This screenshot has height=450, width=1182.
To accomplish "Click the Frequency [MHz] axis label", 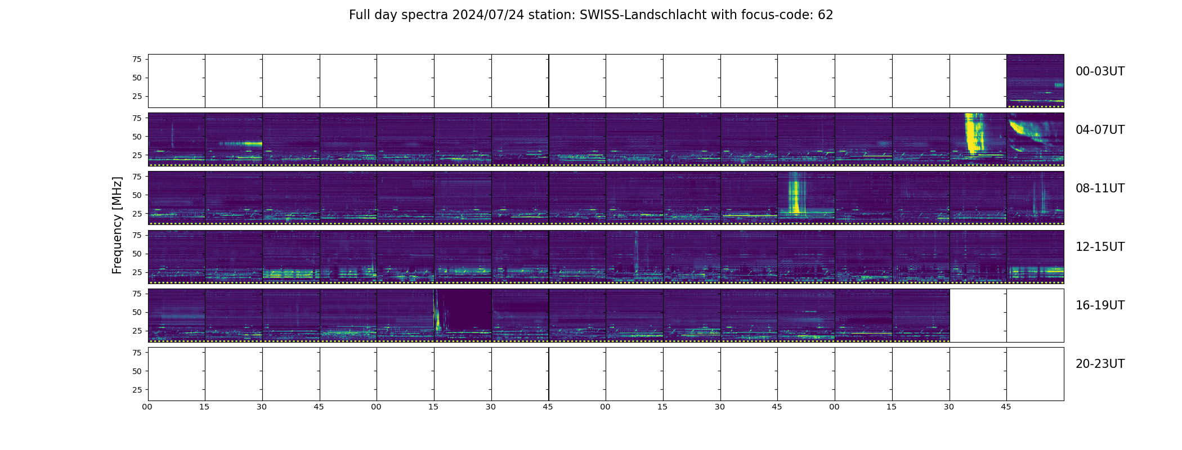I will tap(117, 226).
